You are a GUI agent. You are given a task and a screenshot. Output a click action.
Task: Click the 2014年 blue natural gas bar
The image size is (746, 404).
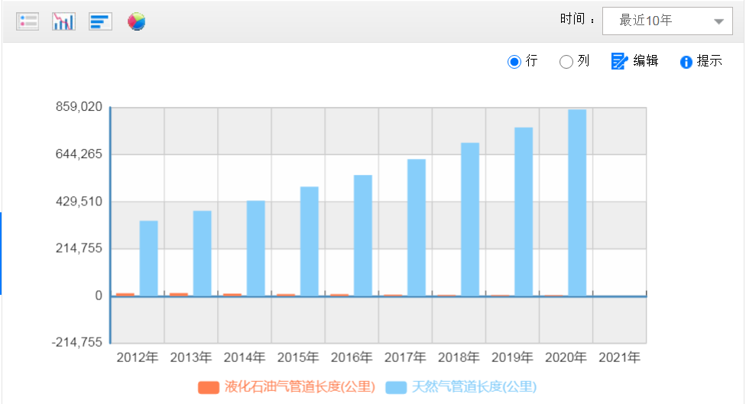point(256,248)
